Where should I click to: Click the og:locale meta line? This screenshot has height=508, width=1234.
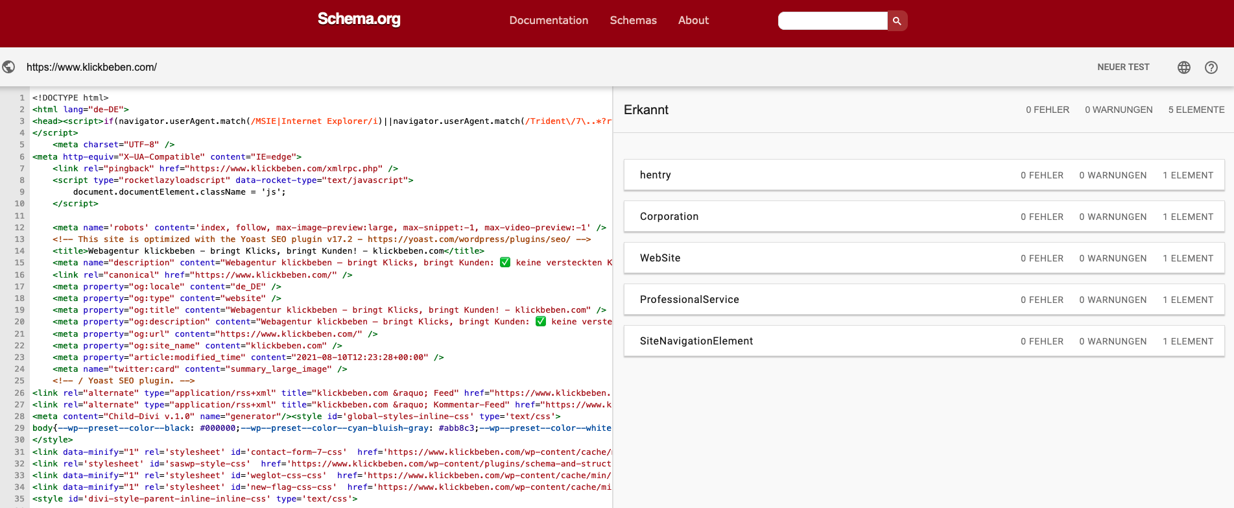click(167, 287)
